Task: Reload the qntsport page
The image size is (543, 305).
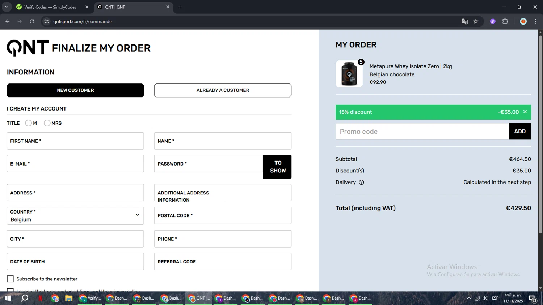Action: point(32,21)
